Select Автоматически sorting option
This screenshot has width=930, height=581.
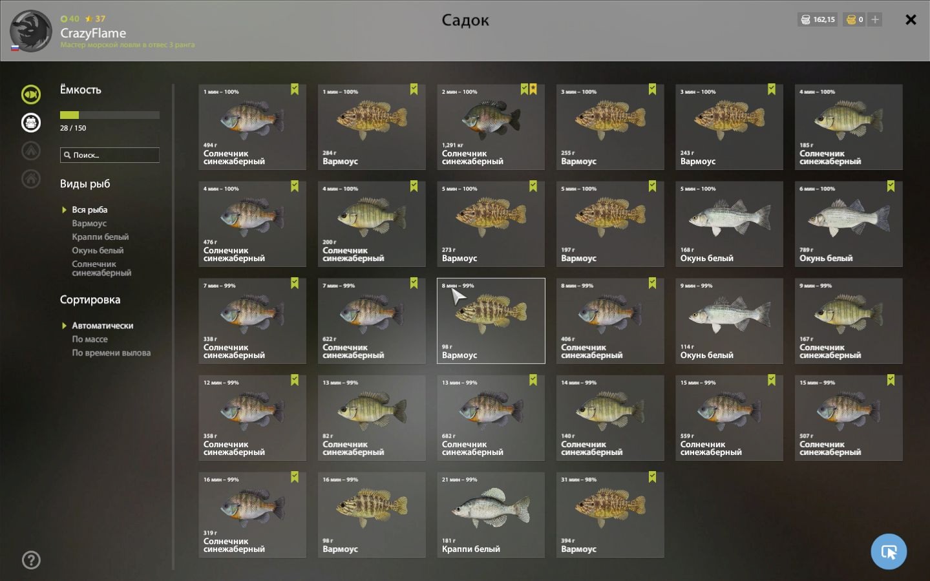click(x=103, y=326)
